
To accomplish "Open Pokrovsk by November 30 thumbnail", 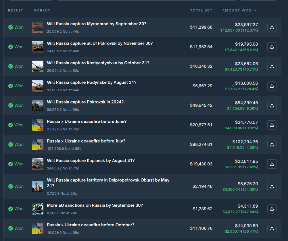I will (38, 47).
